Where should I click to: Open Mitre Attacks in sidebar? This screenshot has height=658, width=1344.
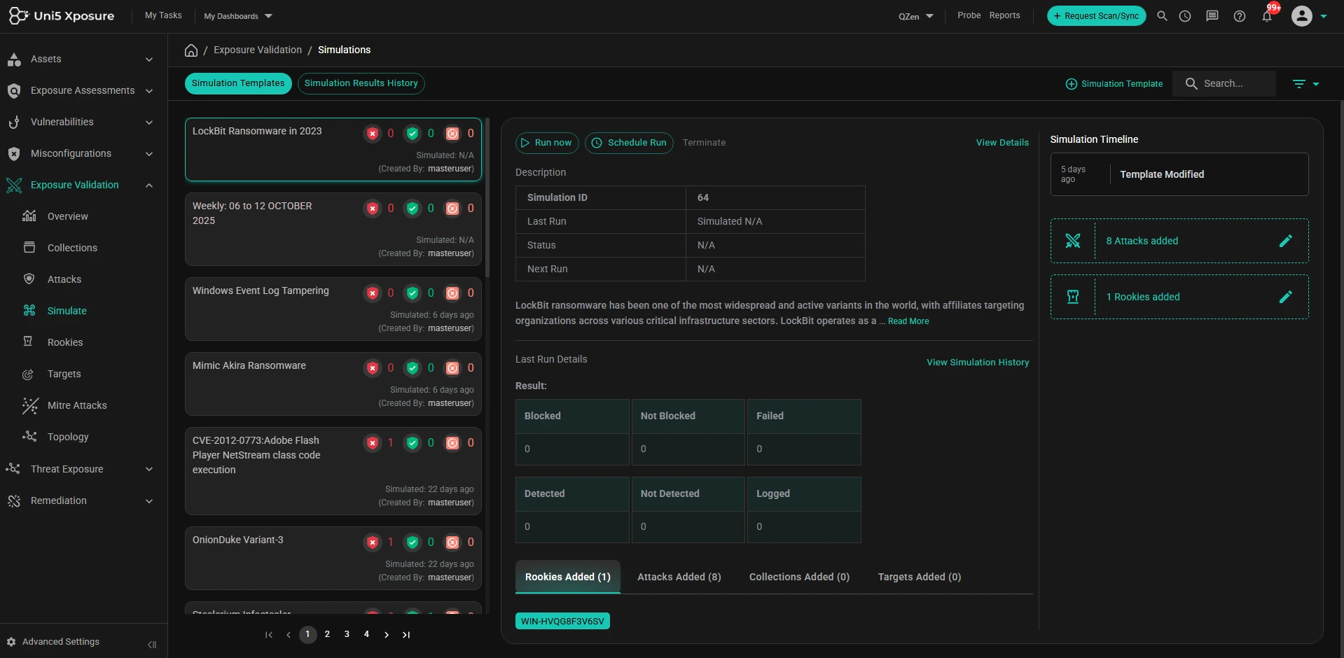click(77, 405)
